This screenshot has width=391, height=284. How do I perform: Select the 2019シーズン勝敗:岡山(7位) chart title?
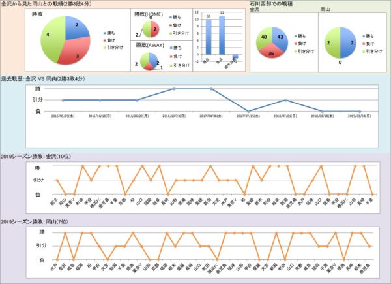pos(32,223)
